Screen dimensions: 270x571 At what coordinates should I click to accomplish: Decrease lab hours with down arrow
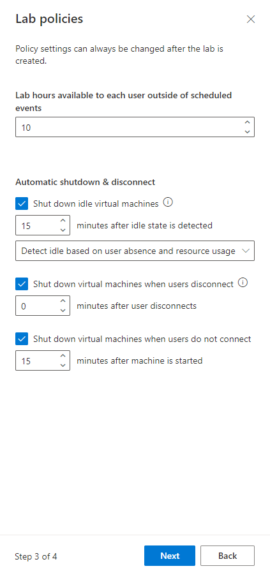tap(248, 131)
